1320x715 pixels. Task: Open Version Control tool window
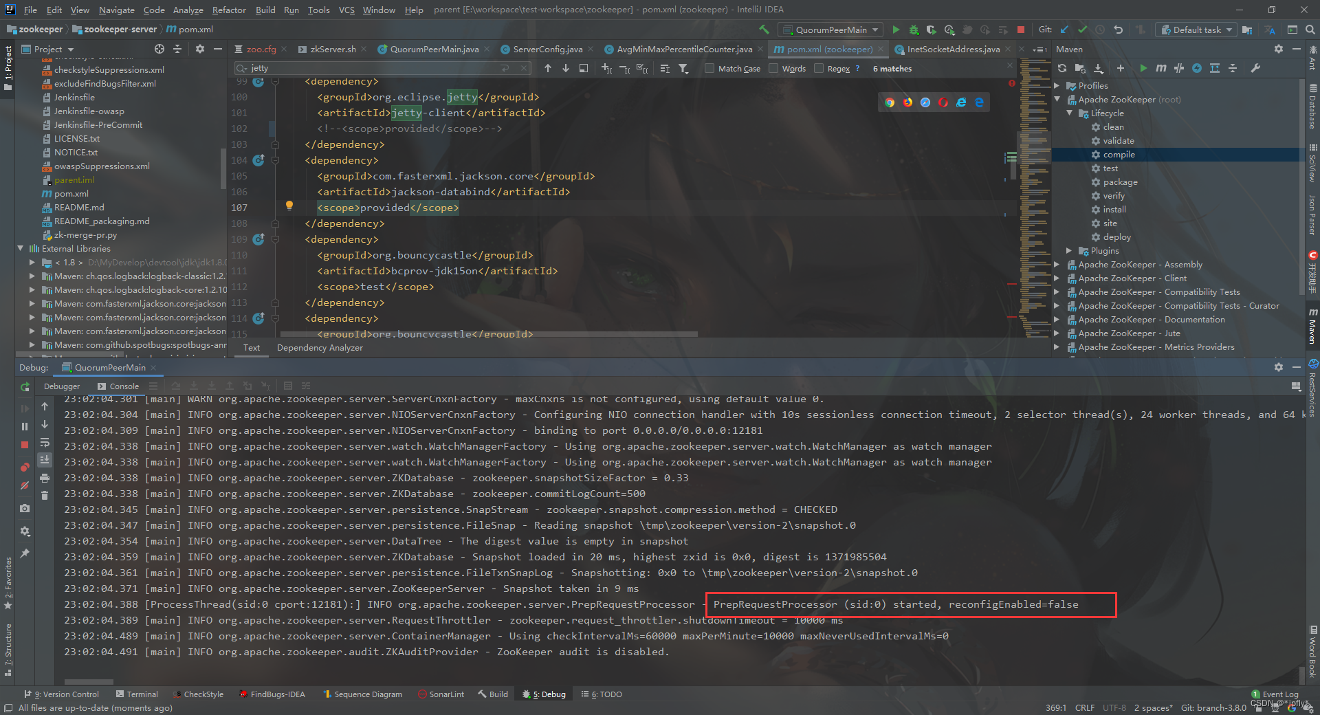[x=62, y=694]
